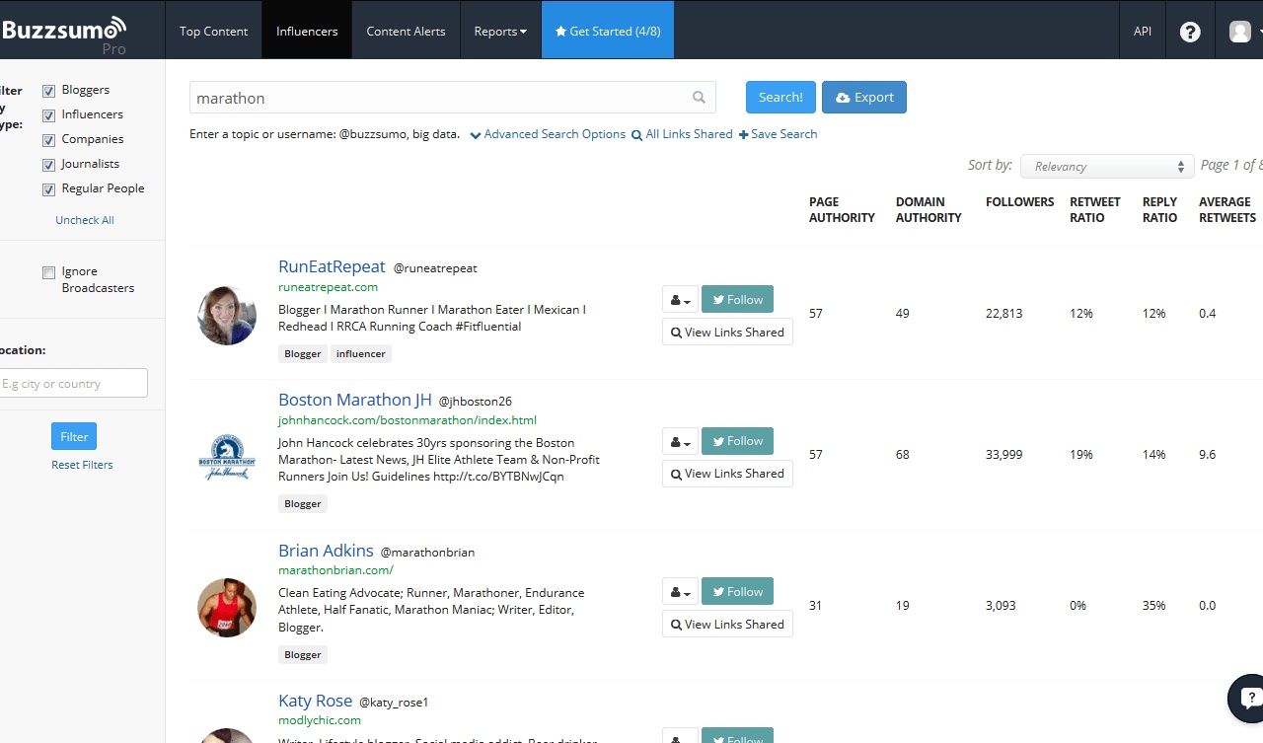
Task: Open the help question mark icon
Action: [1190, 32]
